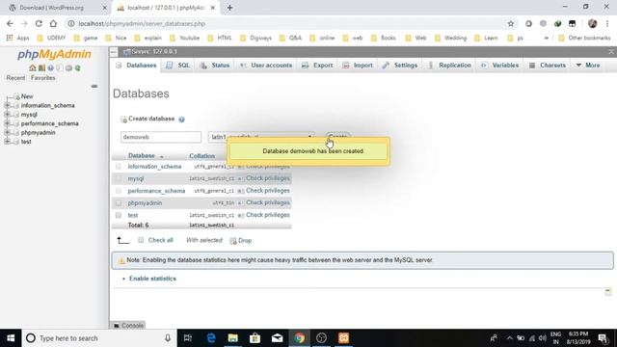Click the Enable statistics link
This screenshot has height=347, width=617.
(x=152, y=279)
